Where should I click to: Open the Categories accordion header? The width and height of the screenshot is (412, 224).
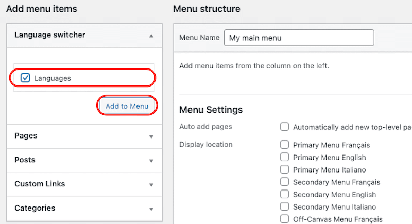[x=84, y=209]
